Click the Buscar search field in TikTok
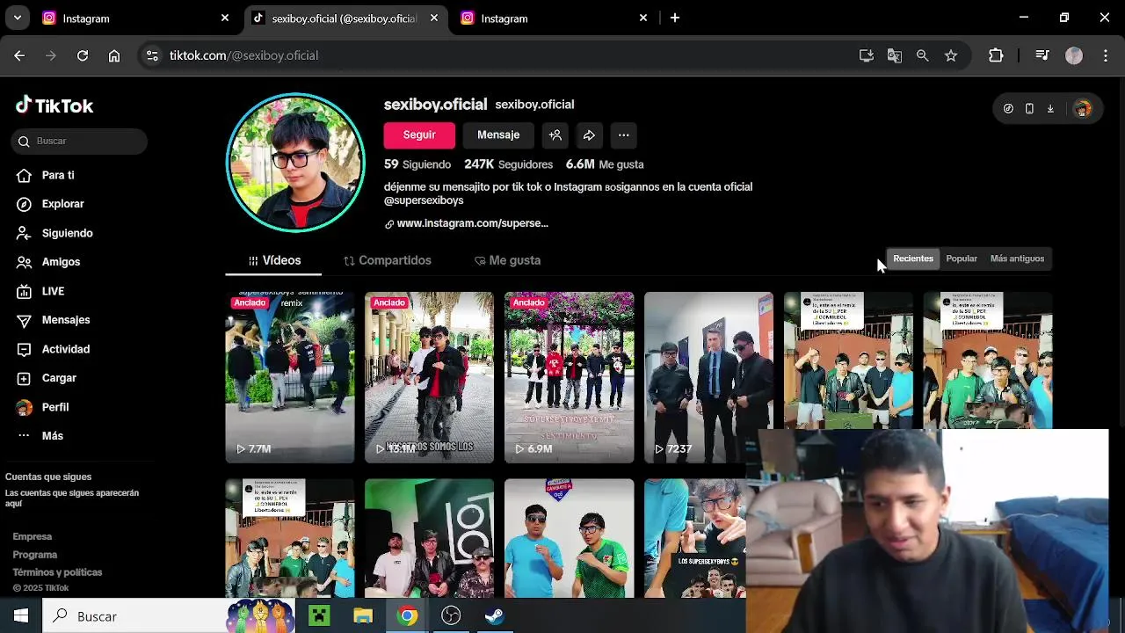Image resolution: width=1125 pixels, height=633 pixels. coord(79,141)
